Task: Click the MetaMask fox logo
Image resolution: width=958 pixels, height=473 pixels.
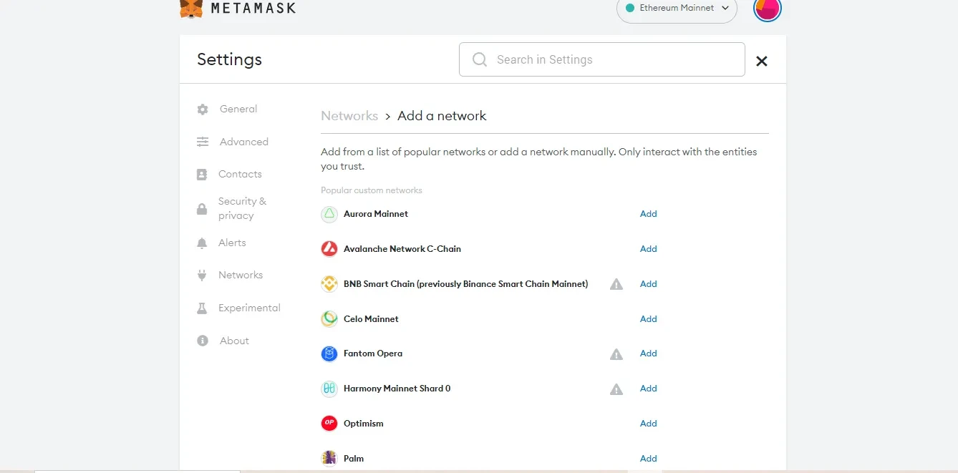Action: [x=189, y=9]
